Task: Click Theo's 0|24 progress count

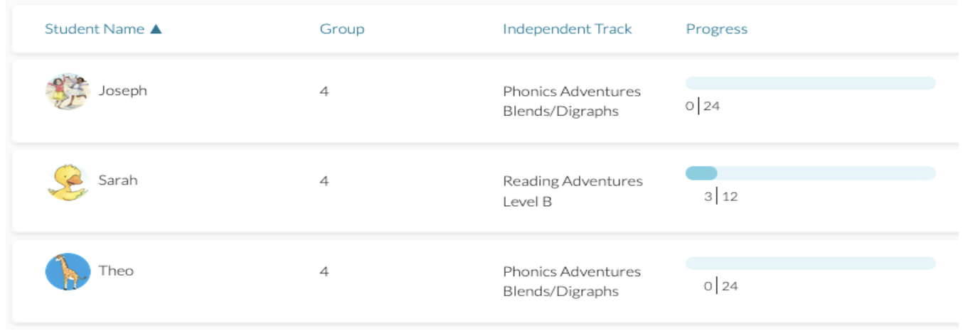Action: pos(721,286)
